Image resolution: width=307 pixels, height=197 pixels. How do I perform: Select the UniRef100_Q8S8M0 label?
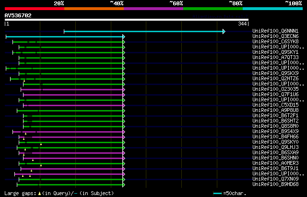275,126
